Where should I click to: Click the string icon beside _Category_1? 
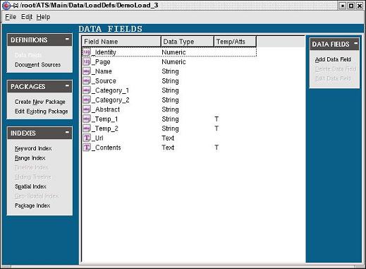tap(87, 90)
